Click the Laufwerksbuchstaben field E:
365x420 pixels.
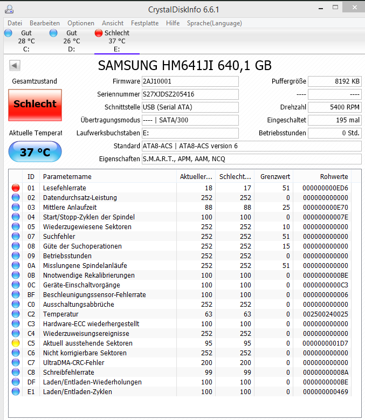190,133
